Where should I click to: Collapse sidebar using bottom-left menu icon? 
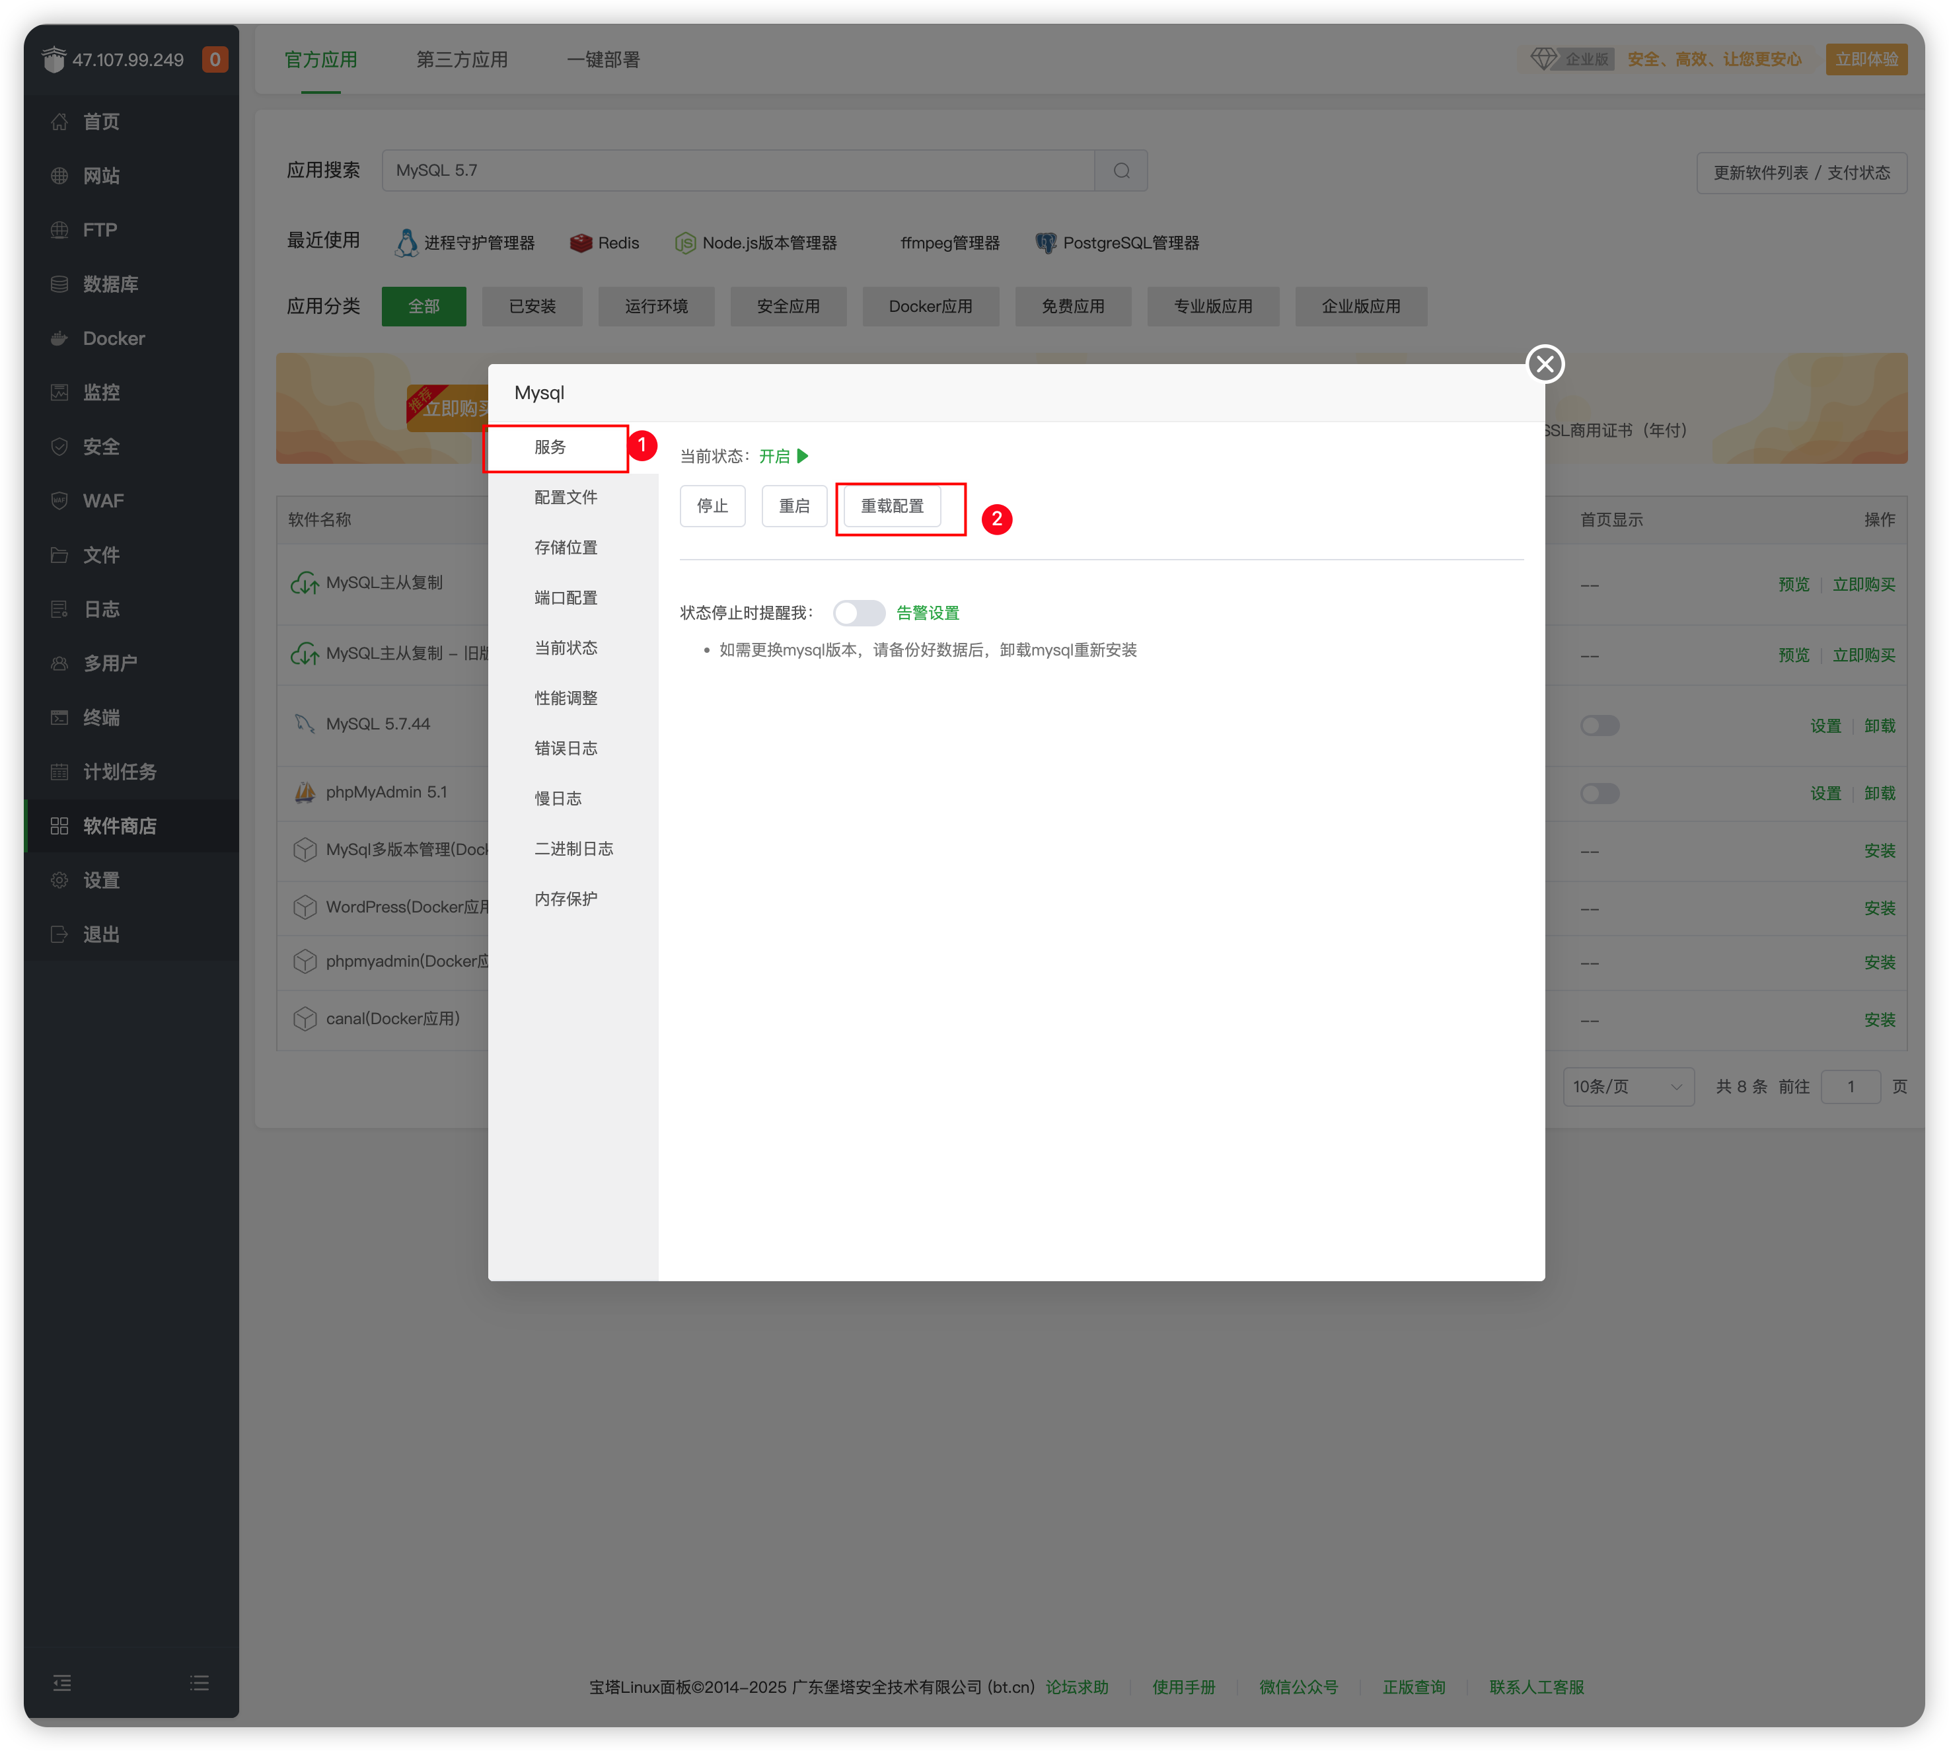pyautogui.click(x=63, y=1683)
